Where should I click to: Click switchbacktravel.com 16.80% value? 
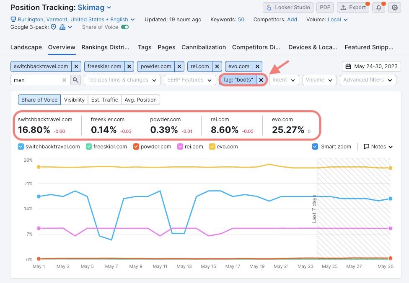[x=34, y=130]
